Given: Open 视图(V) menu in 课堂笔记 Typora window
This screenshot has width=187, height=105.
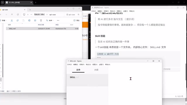Looking at the screenshot, I should pyautogui.click(x=119, y=11).
